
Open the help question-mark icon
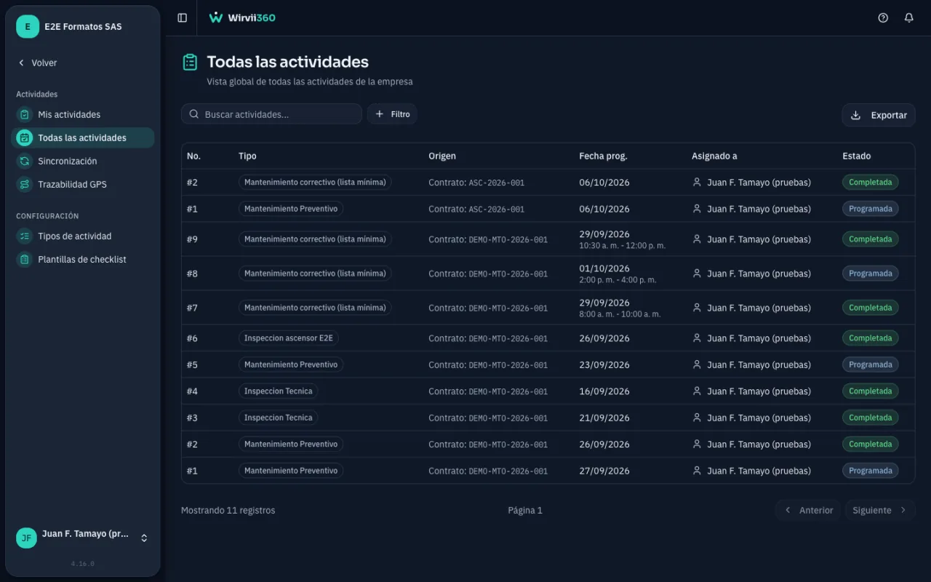pyautogui.click(x=883, y=17)
